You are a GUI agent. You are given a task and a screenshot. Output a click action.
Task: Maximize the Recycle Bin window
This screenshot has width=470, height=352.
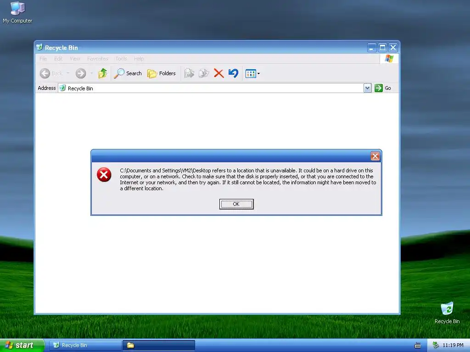(x=382, y=48)
